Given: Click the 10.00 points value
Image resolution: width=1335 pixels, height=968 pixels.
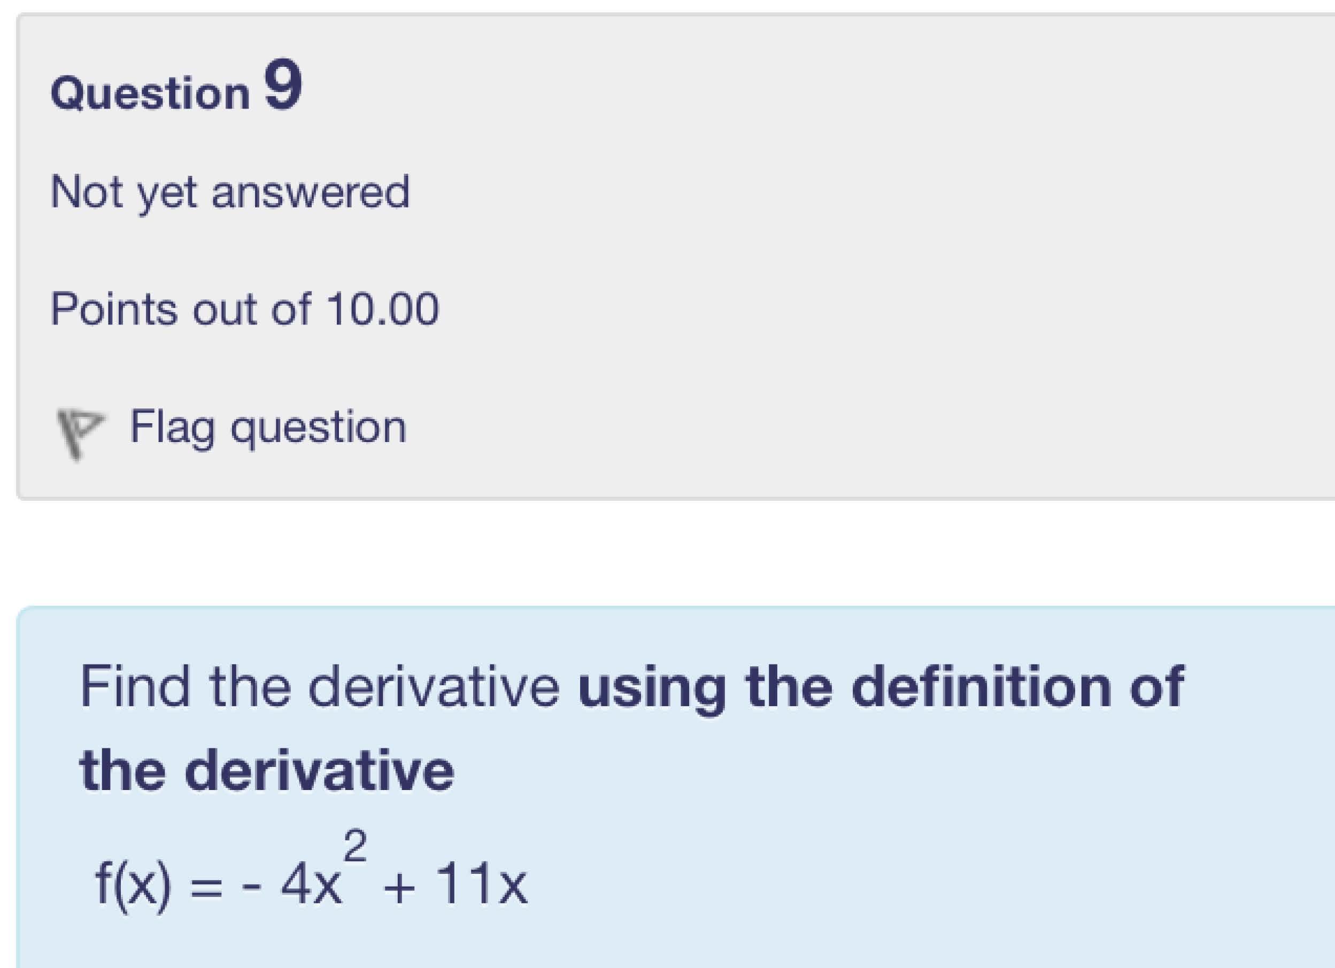Looking at the screenshot, I should (x=383, y=309).
